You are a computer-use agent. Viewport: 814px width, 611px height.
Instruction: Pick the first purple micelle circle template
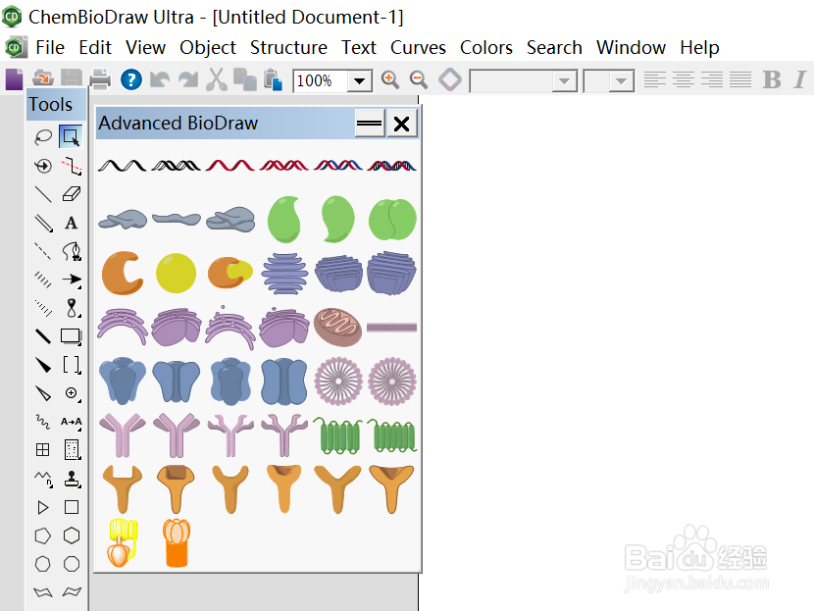tap(338, 382)
